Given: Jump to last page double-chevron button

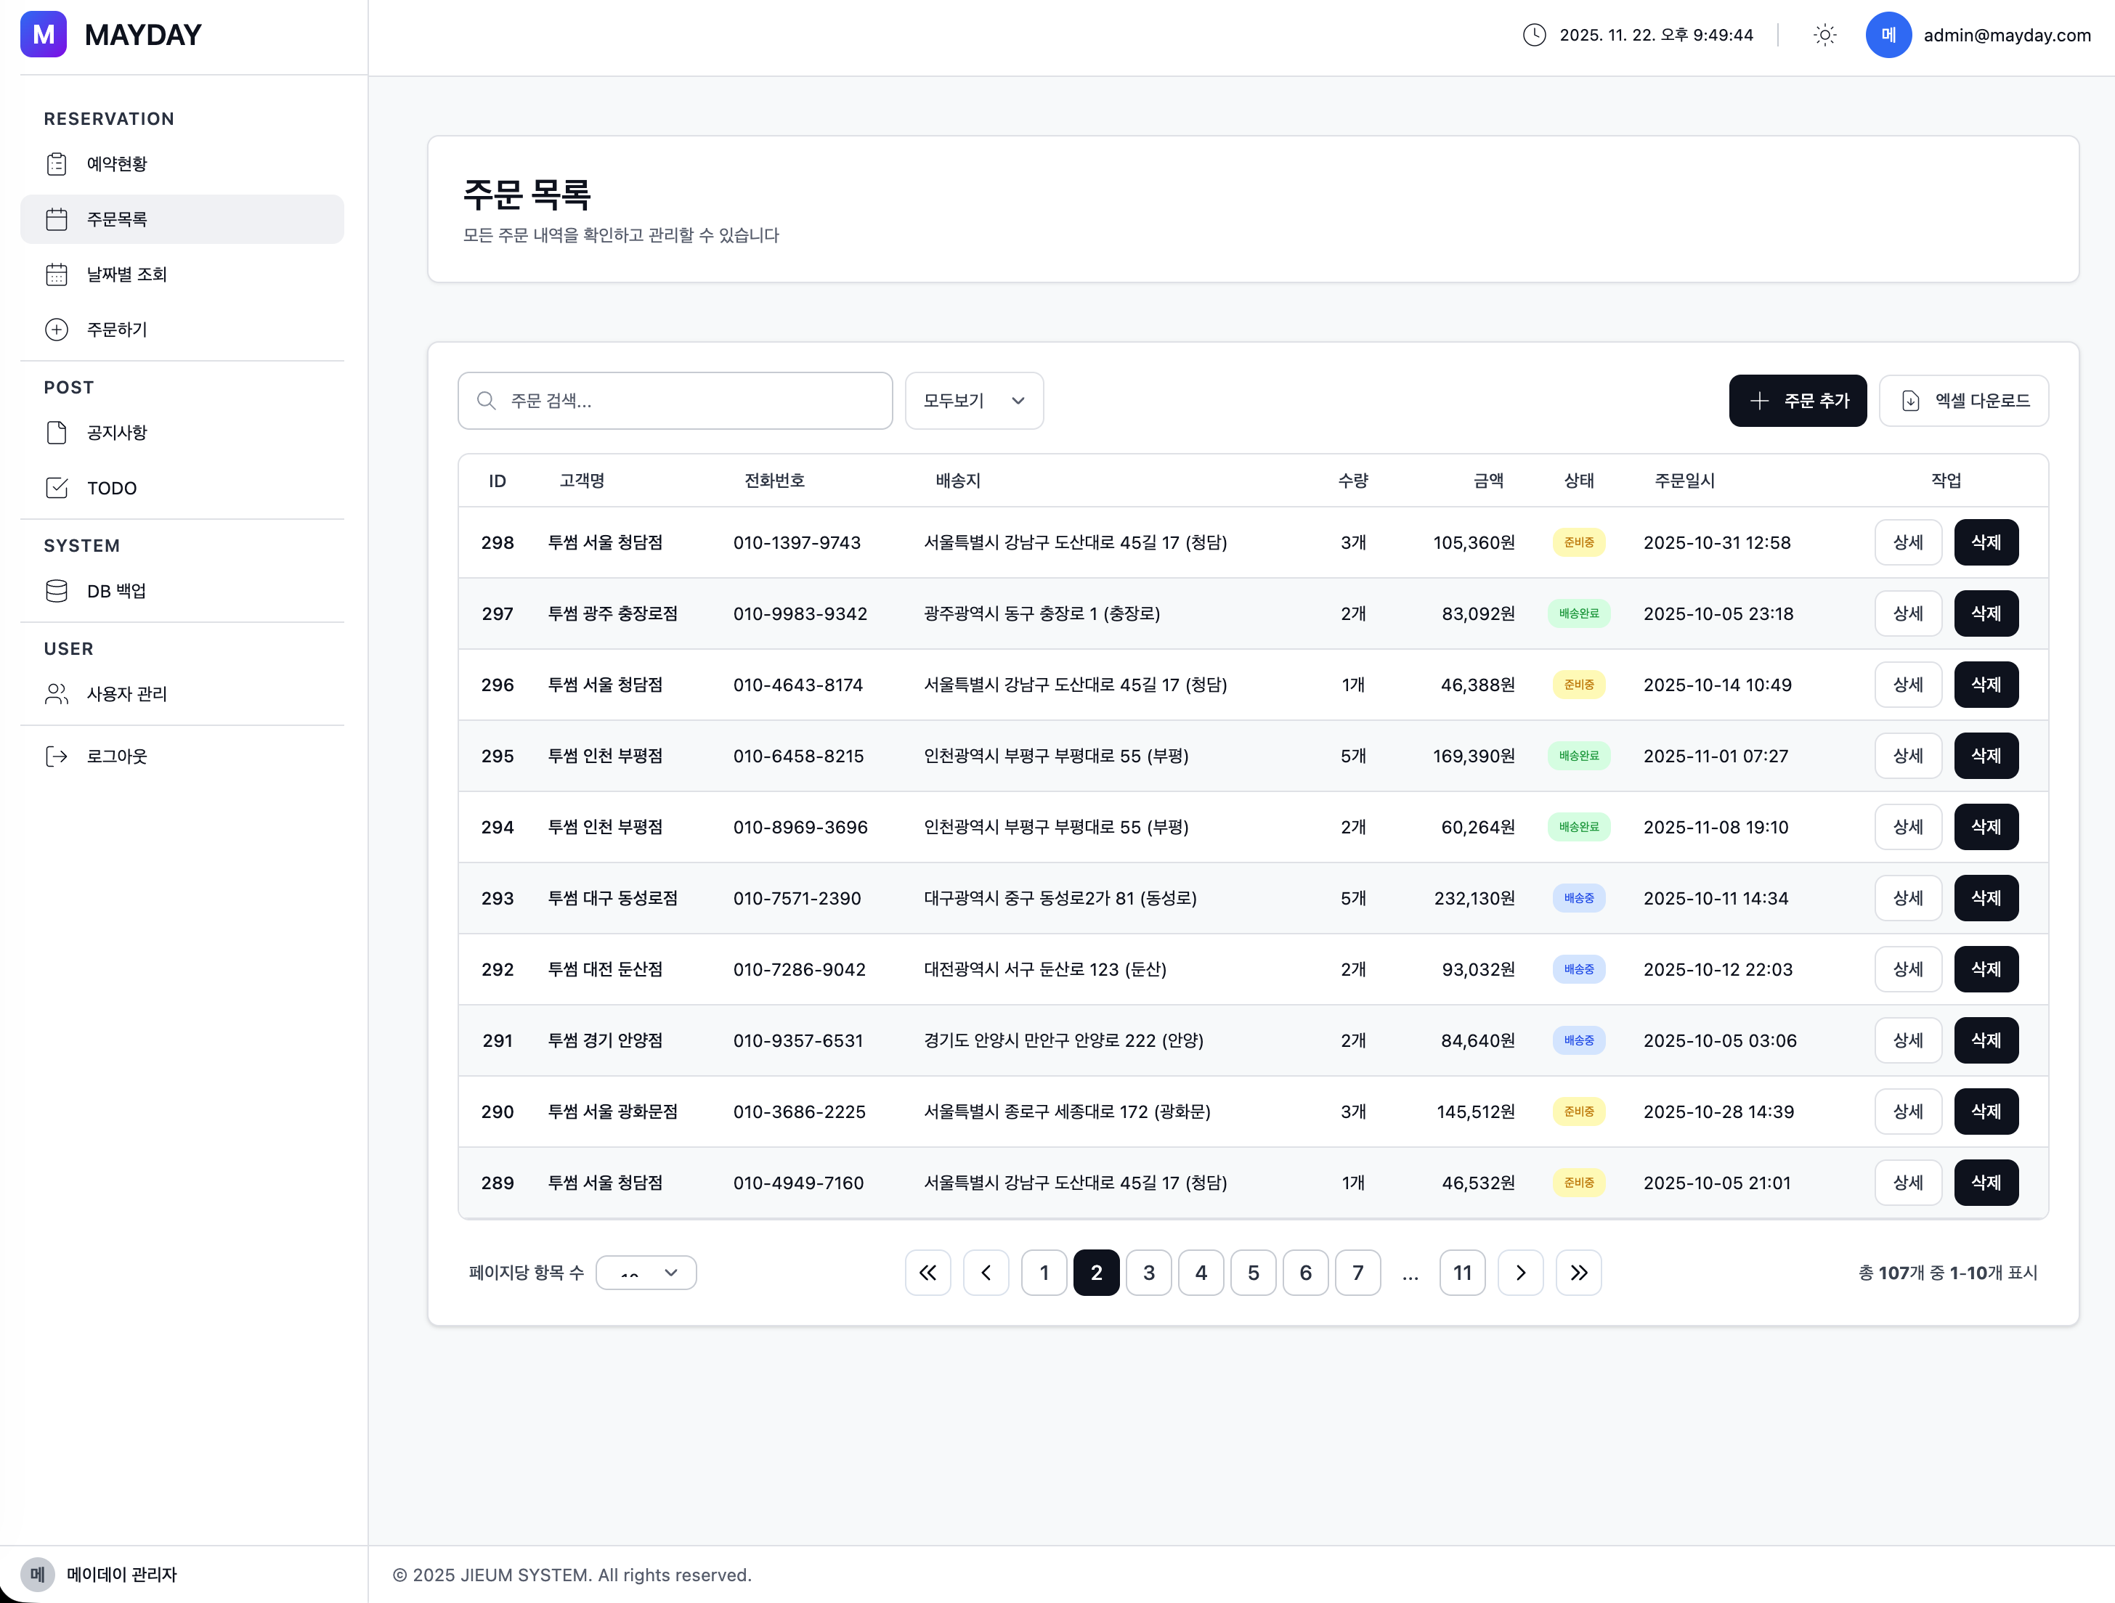Looking at the screenshot, I should pos(1578,1272).
